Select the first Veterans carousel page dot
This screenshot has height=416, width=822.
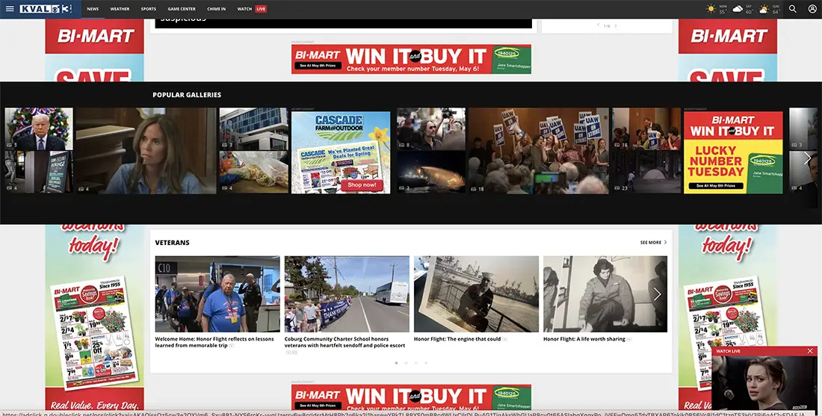(x=396, y=362)
